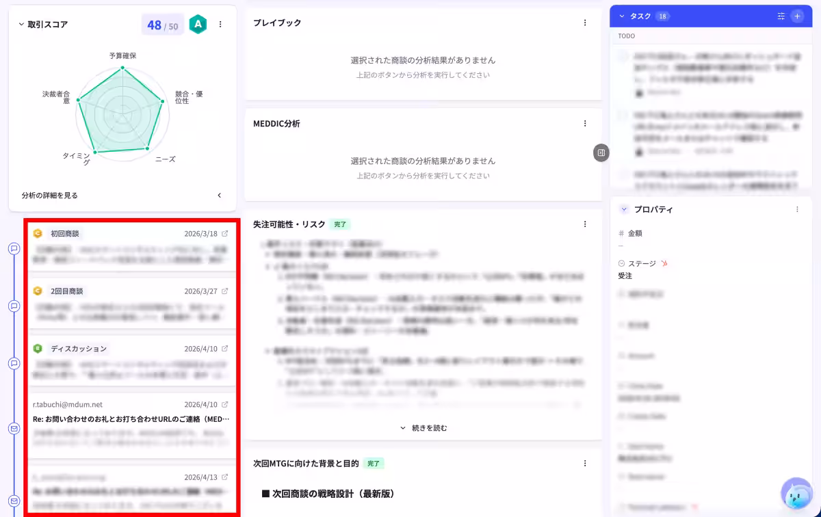
Task: Open the task filter settings icon
Action: click(x=781, y=16)
